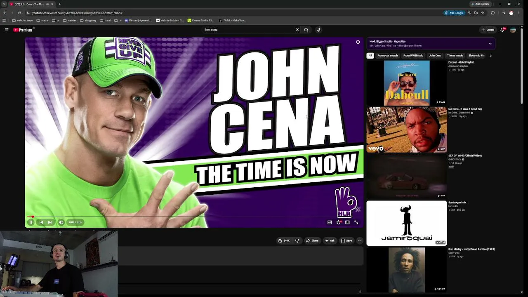The width and height of the screenshot is (528, 297).
Task: Pause the video with the pause button
Action: [x=31, y=222]
